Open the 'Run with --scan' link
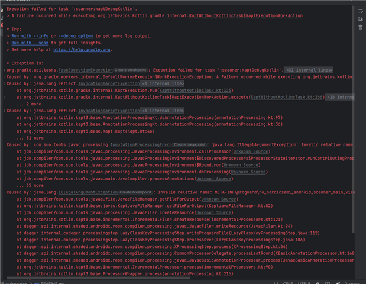This screenshot has width=366, height=284. point(30,43)
